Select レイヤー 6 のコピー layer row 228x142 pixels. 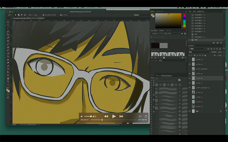click(206, 69)
